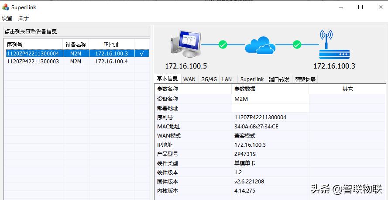Viewport: 388px width, 200px height.
Task: Click the checkmark cell of selected device
Action: pyautogui.click(x=142, y=53)
